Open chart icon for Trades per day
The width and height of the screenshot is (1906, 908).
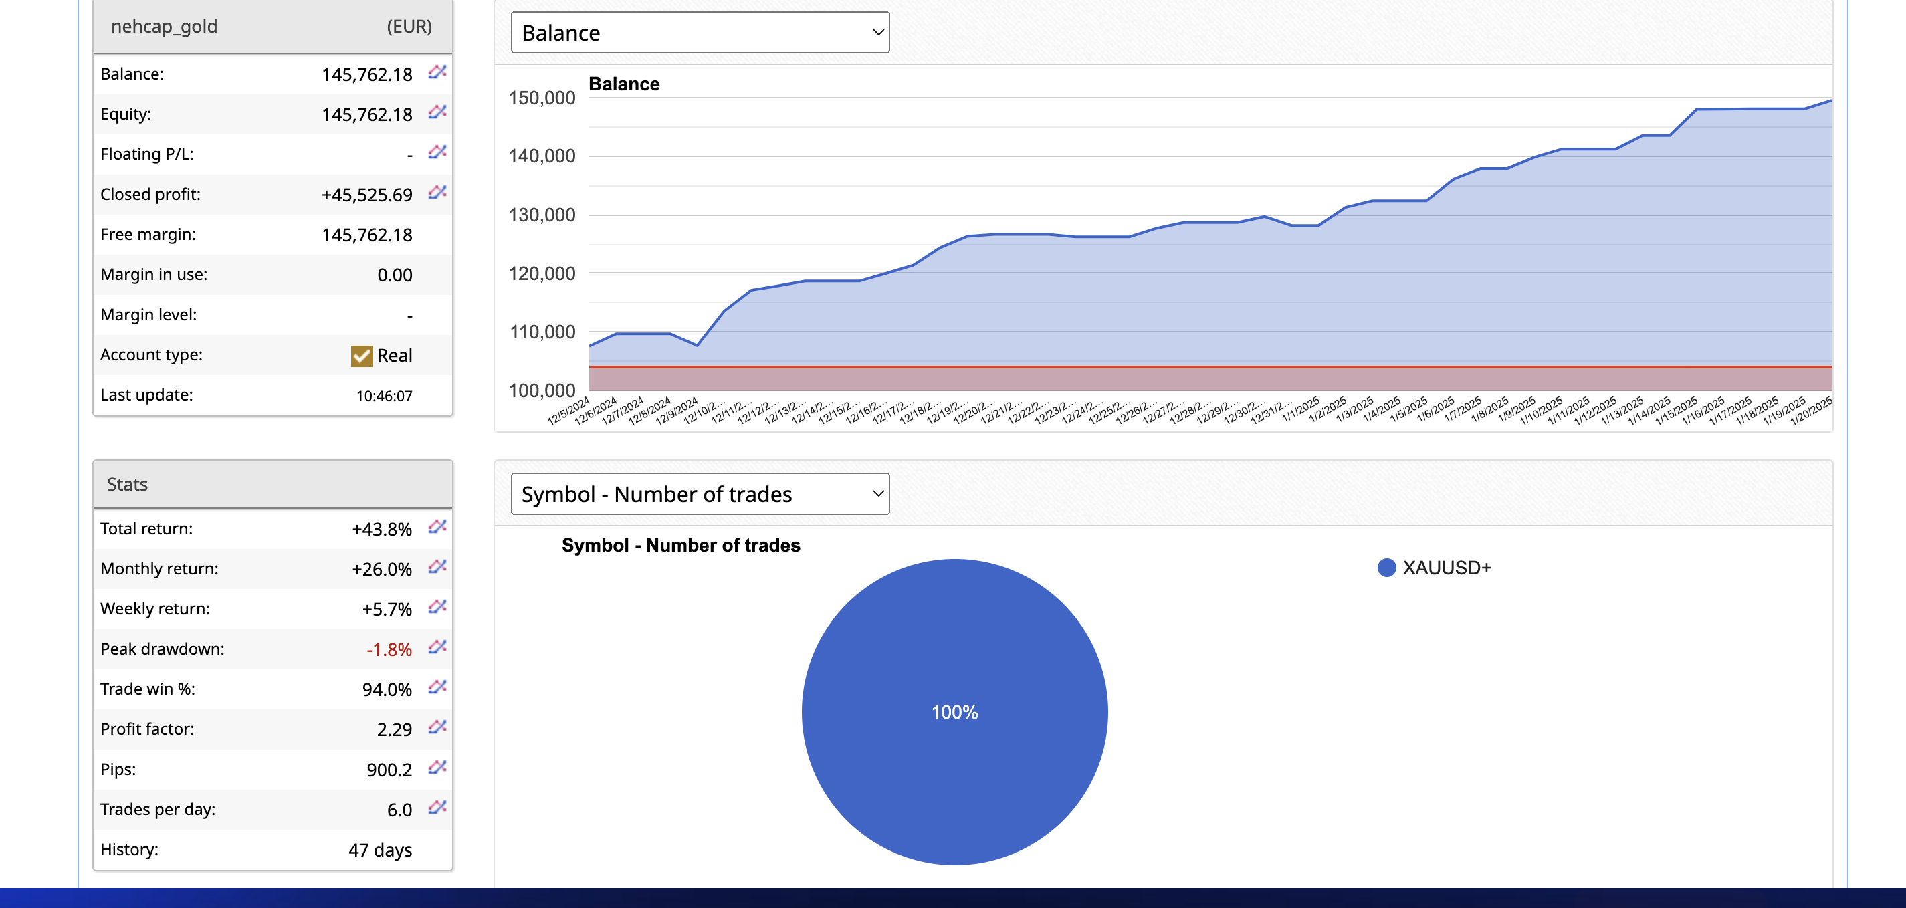coord(437,806)
